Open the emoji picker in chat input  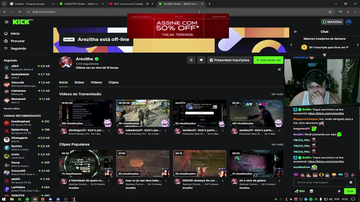[351, 182]
